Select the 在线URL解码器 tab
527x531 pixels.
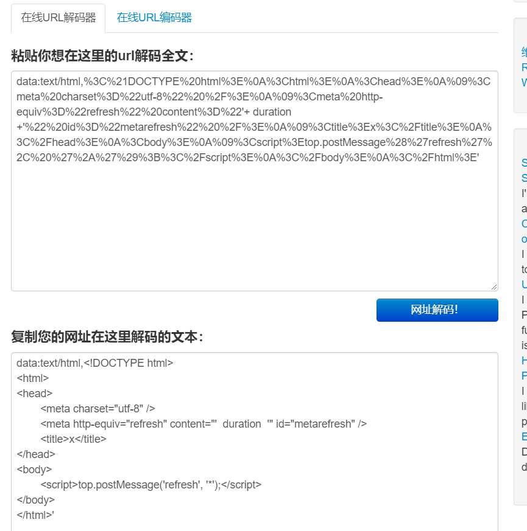pos(58,18)
